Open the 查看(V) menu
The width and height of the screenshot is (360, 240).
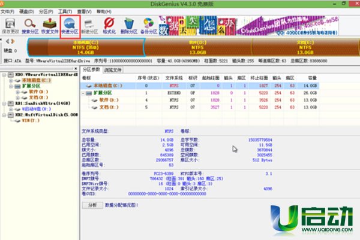coord(84,11)
